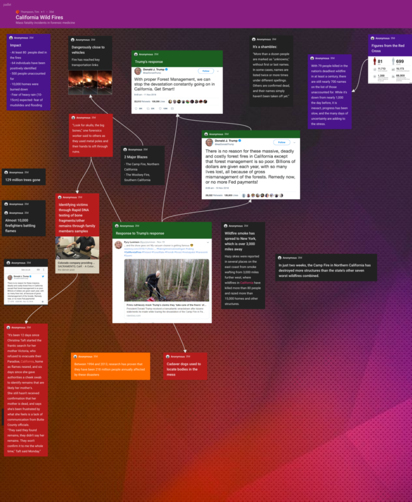Click Anonymous avatar on orange '218 million people' post
The height and width of the screenshot is (502, 412).
tap(75, 356)
